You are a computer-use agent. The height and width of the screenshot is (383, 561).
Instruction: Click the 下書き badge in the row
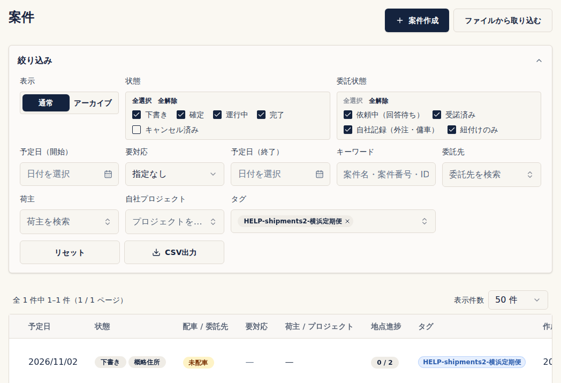point(110,362)
